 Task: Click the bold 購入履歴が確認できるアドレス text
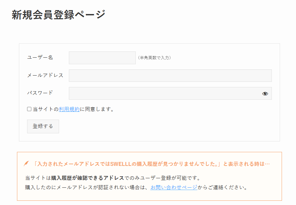click(x=87, y=178)
